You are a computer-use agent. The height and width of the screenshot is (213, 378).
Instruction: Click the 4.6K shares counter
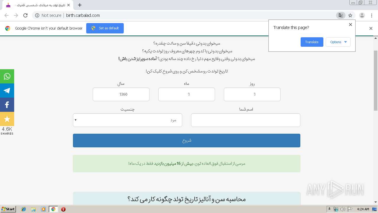point(7,131)
